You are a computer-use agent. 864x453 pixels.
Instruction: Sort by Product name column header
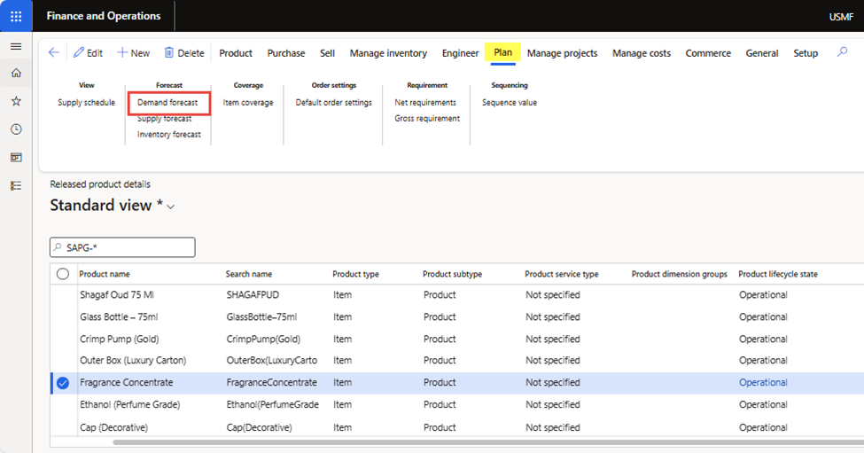[x=105, y=274]
